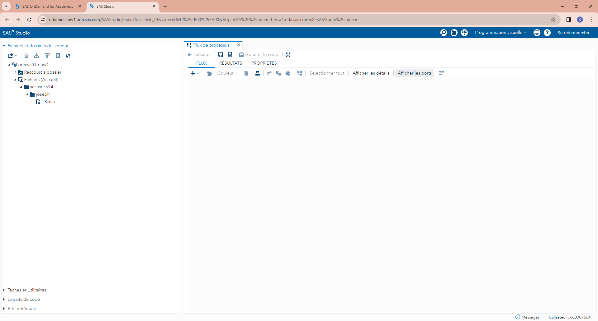Screen dimensions: 598x321
Task: Click the print icon in the flow toolbar
Action: [258, 73]
